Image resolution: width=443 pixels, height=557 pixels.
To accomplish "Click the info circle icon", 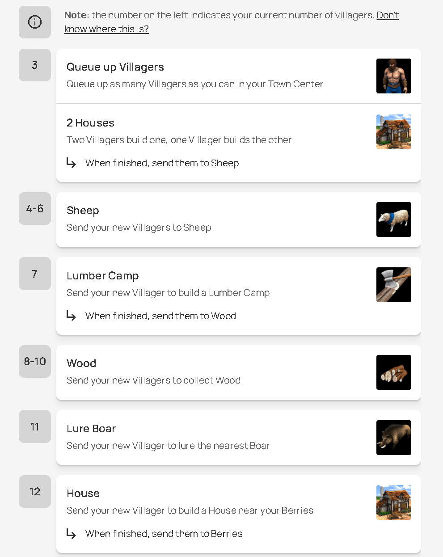I will point(35,22).
